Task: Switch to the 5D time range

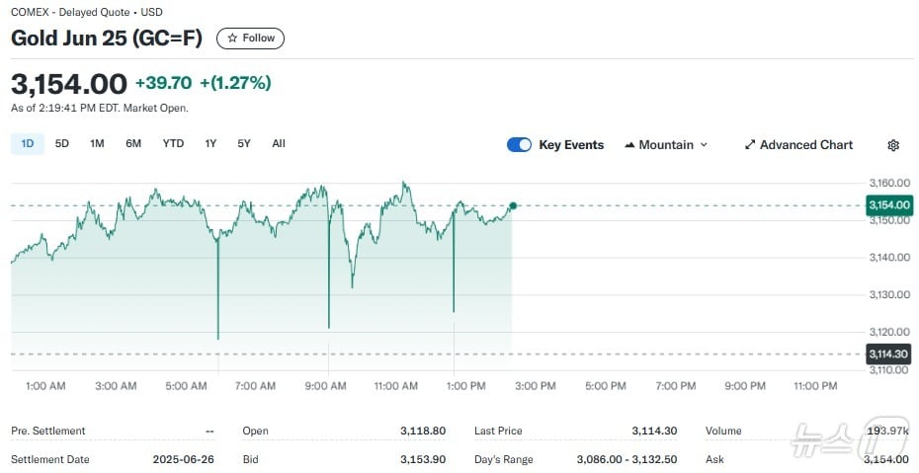Action: 62,144
